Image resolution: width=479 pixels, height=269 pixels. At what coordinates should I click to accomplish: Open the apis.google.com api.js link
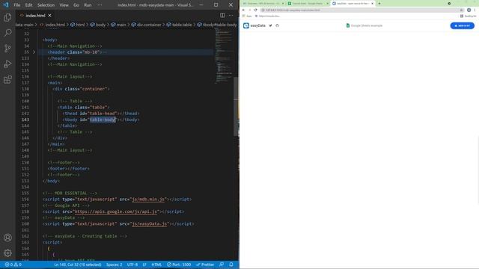(116, 211)
